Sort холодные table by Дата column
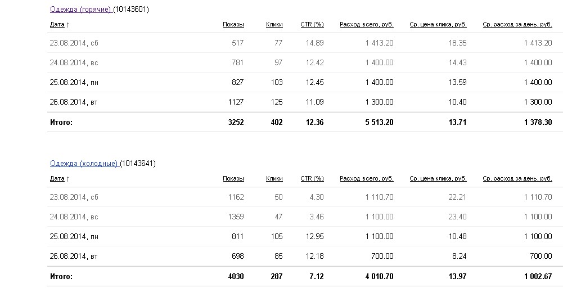Image resolution: width=563 pixels, height=306 pixels. tap(57, 179)
